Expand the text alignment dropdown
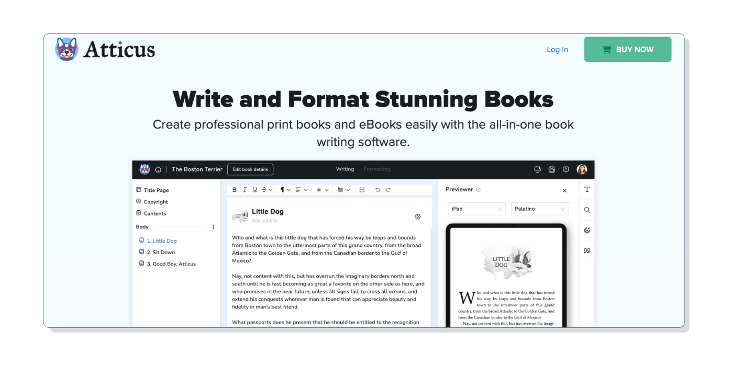Viewport: 733px width, 366px height. [301, 190]
